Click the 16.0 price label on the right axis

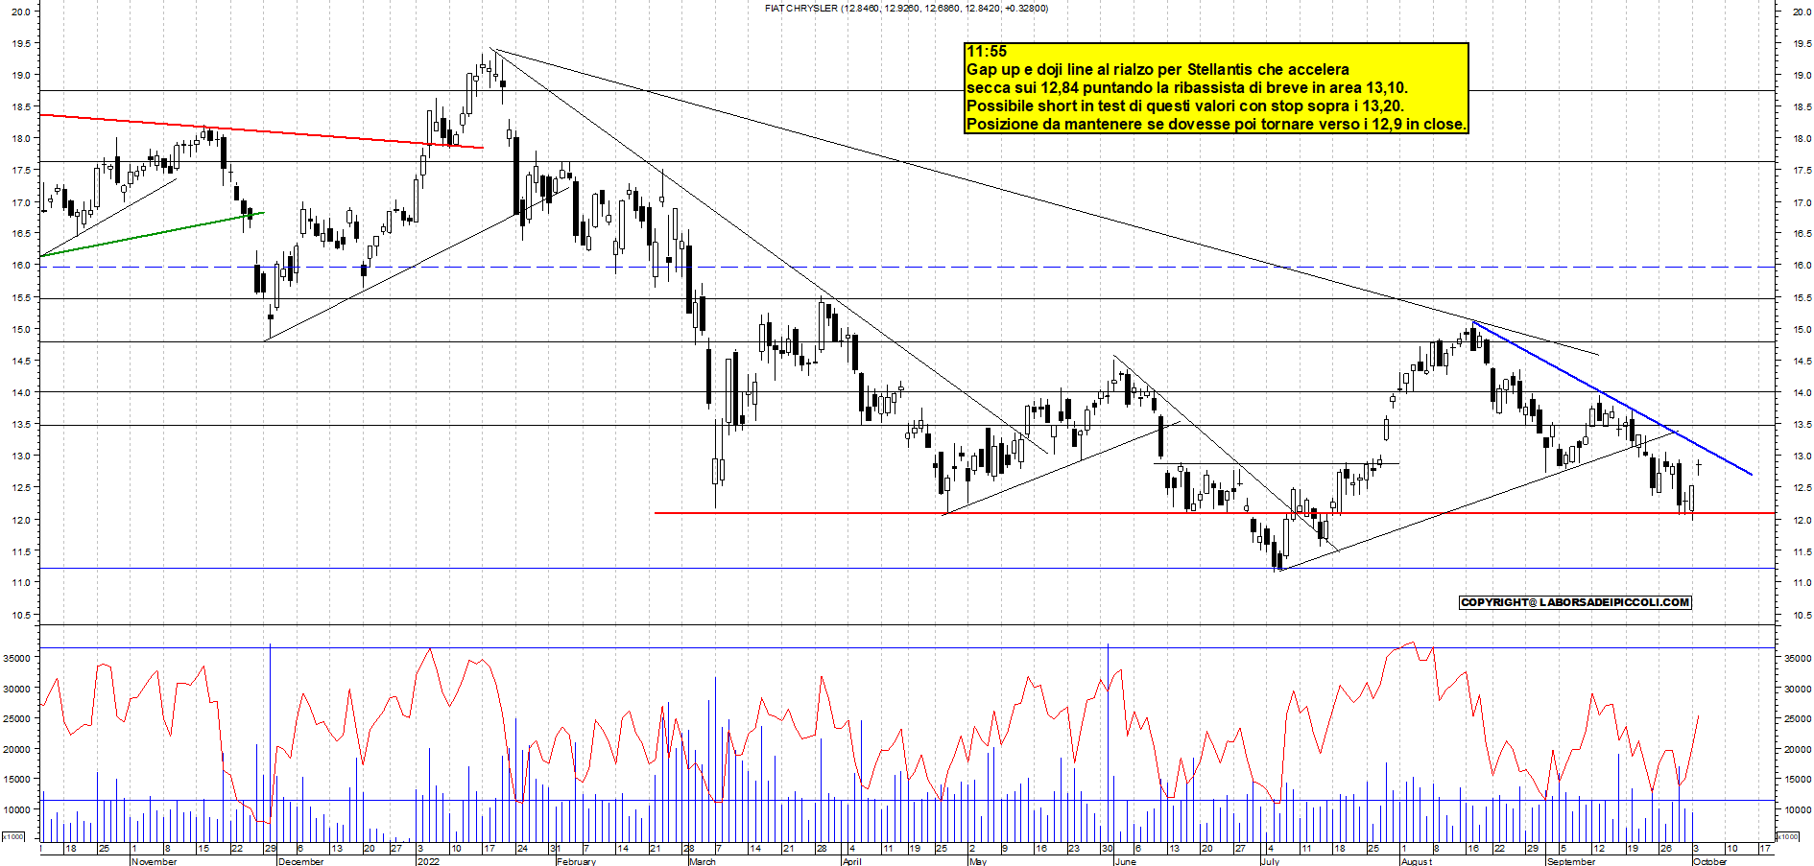(x=1802, y=266)
